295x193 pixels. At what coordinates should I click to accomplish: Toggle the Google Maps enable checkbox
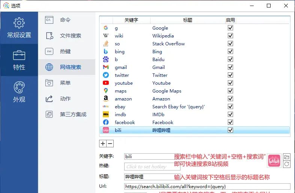point(230,91)
